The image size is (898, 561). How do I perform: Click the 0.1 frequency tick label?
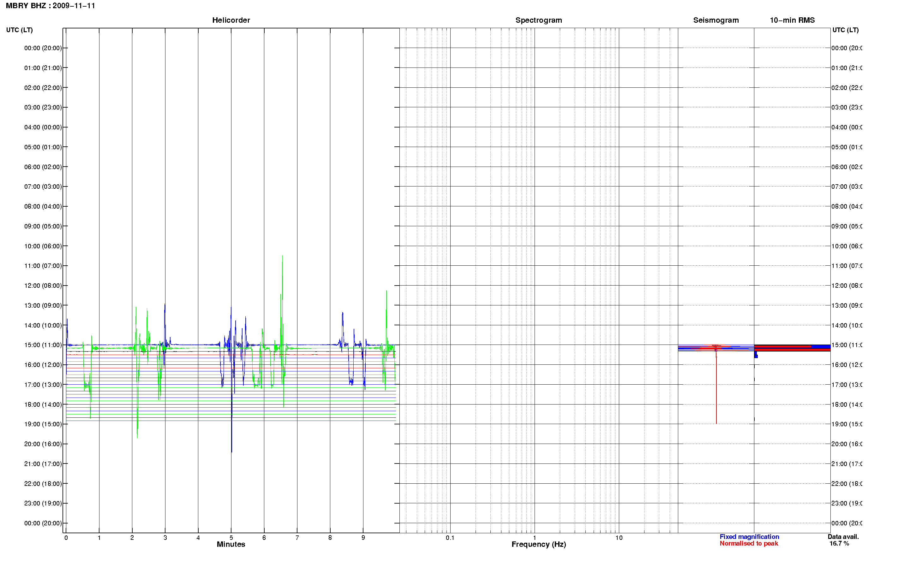click(x=450, y=538)
